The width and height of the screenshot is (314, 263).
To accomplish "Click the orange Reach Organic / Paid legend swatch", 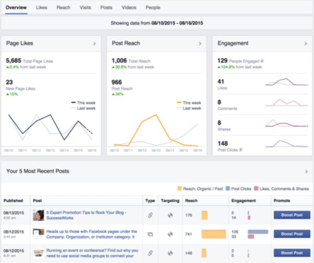I will click(x=179, y=188).
